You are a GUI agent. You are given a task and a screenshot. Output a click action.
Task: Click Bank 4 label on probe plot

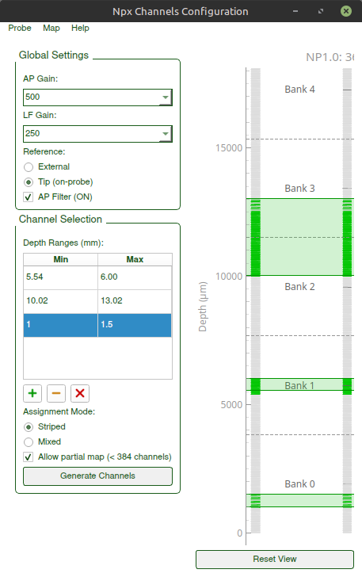click(x=299, y=90)
